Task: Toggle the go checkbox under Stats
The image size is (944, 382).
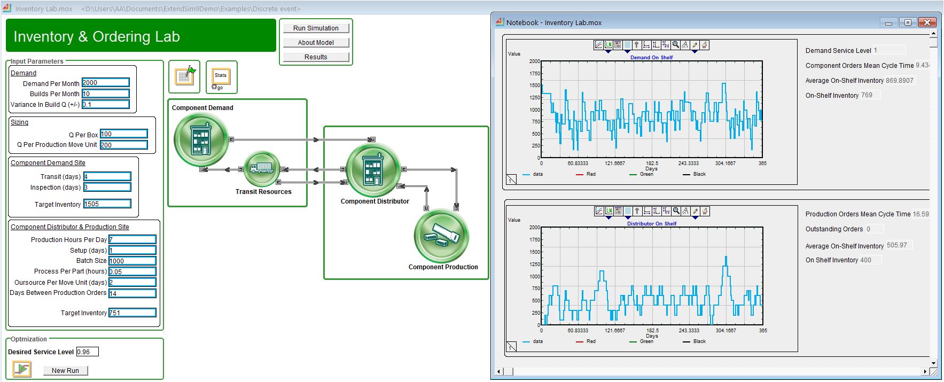Action: pyautogui.click(x=214, y=87)
